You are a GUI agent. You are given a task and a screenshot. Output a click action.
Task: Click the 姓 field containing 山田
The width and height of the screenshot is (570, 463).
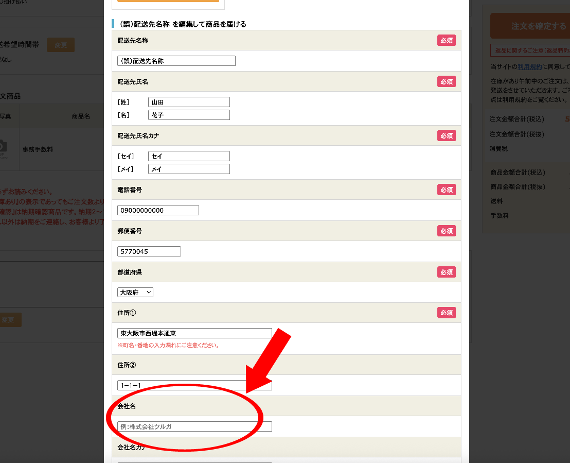pos(188,102)
